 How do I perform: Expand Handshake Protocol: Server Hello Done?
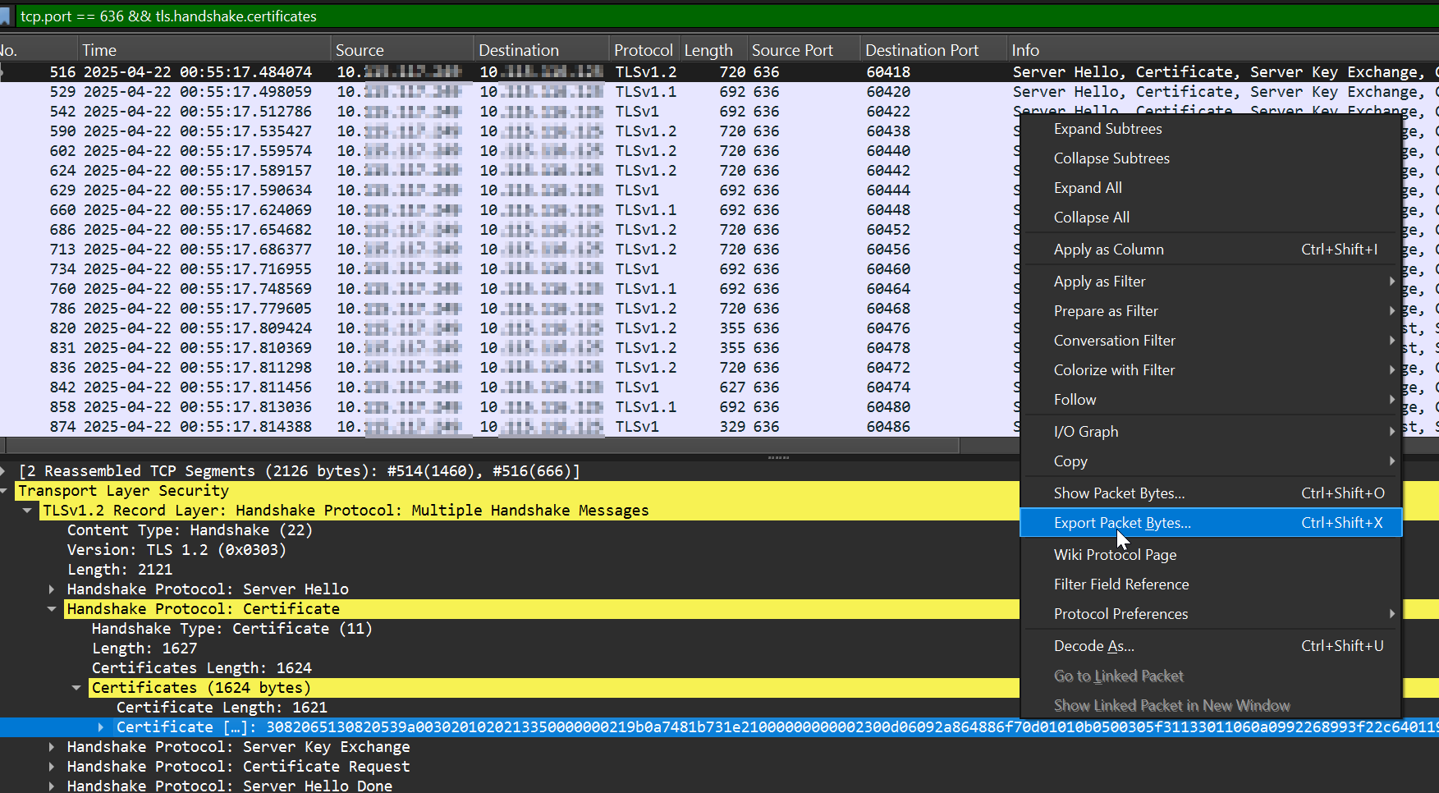pos(51,786)
